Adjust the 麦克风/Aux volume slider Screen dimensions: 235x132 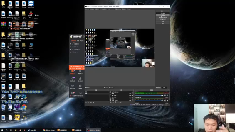[x=149, y=96]
